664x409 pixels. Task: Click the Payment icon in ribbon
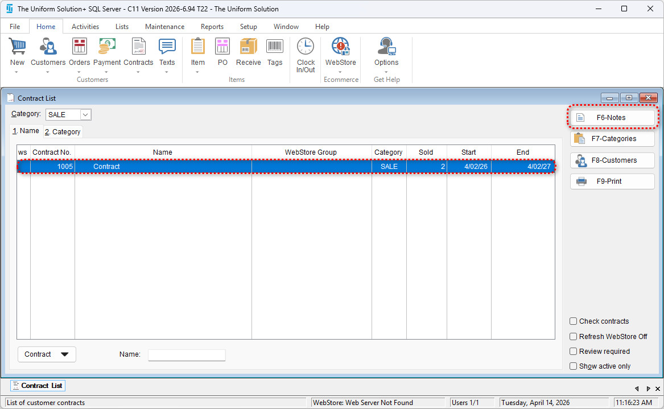pyautogui.click(x=107, y=47)
